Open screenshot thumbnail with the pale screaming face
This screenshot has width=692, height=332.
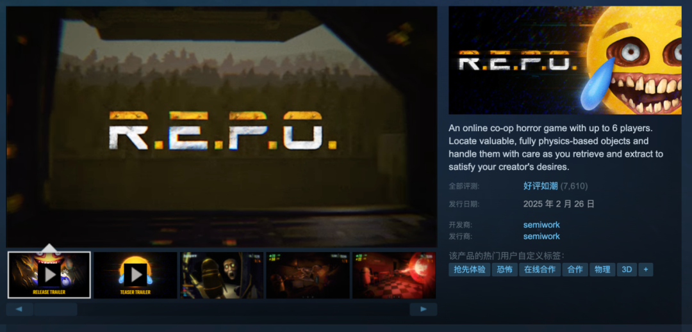tap(222, 275)
